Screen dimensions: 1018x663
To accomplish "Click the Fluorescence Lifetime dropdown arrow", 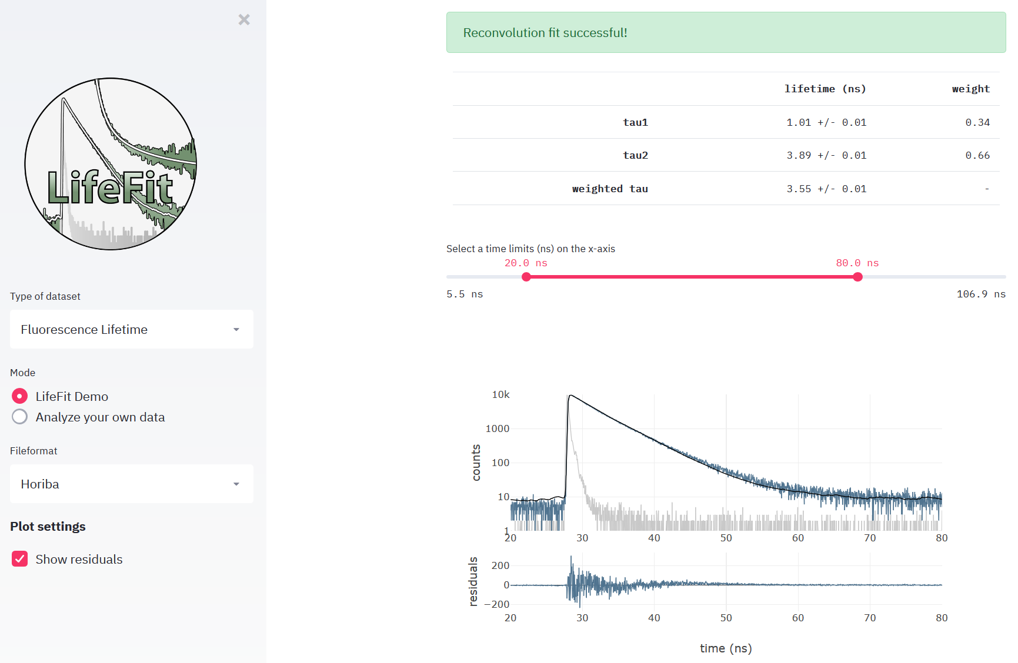I will [236, 330].
